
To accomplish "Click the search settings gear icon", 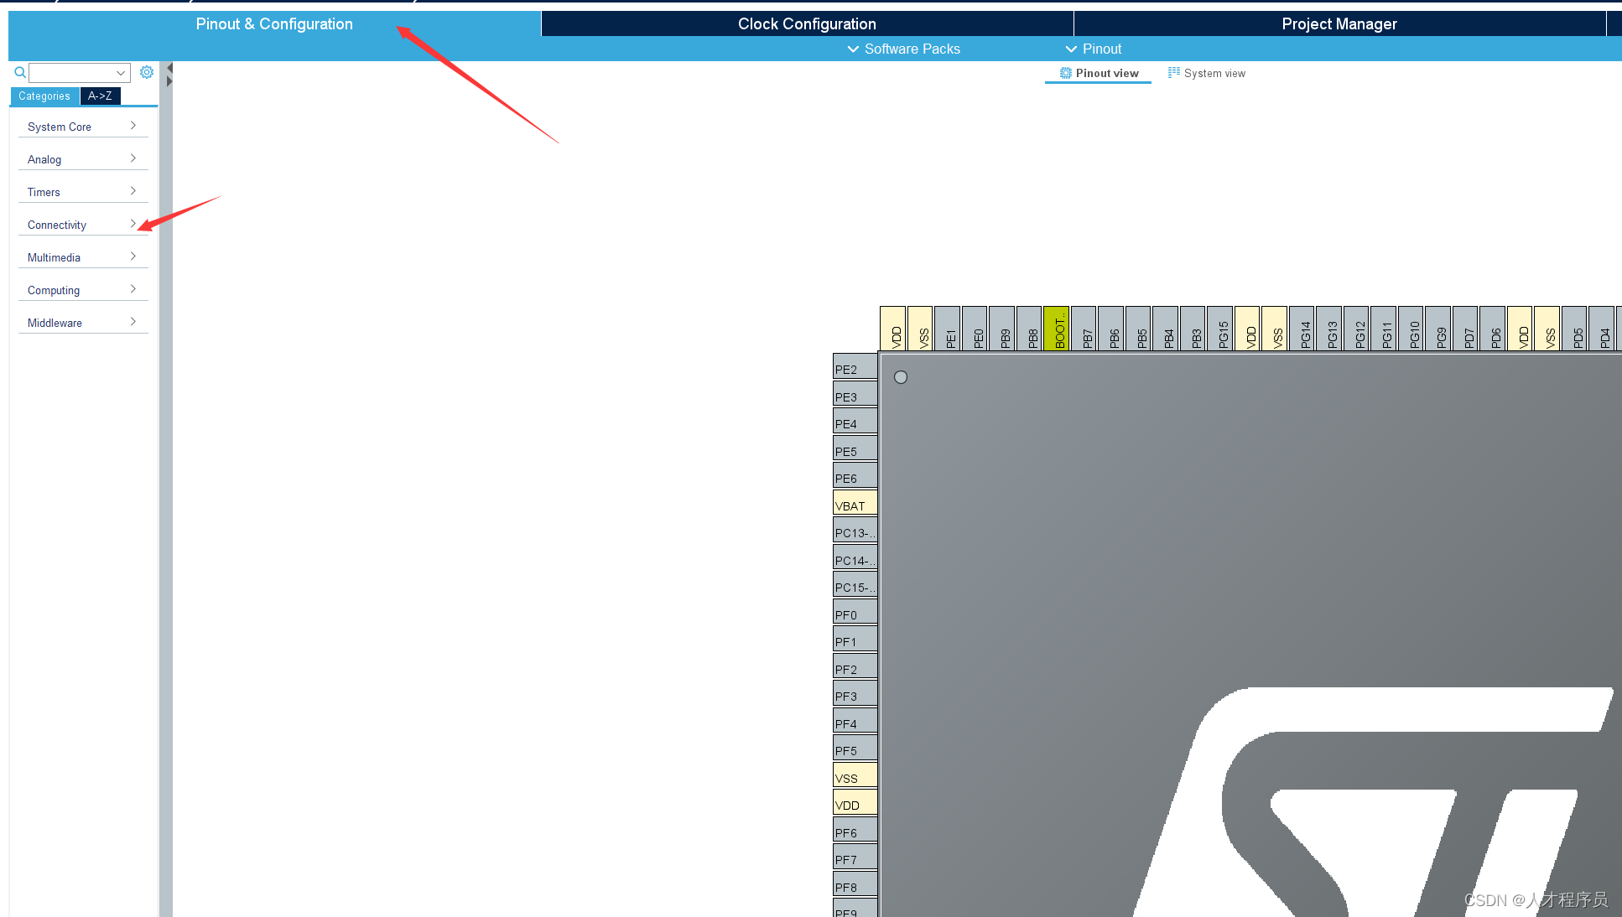I will 146,72.
